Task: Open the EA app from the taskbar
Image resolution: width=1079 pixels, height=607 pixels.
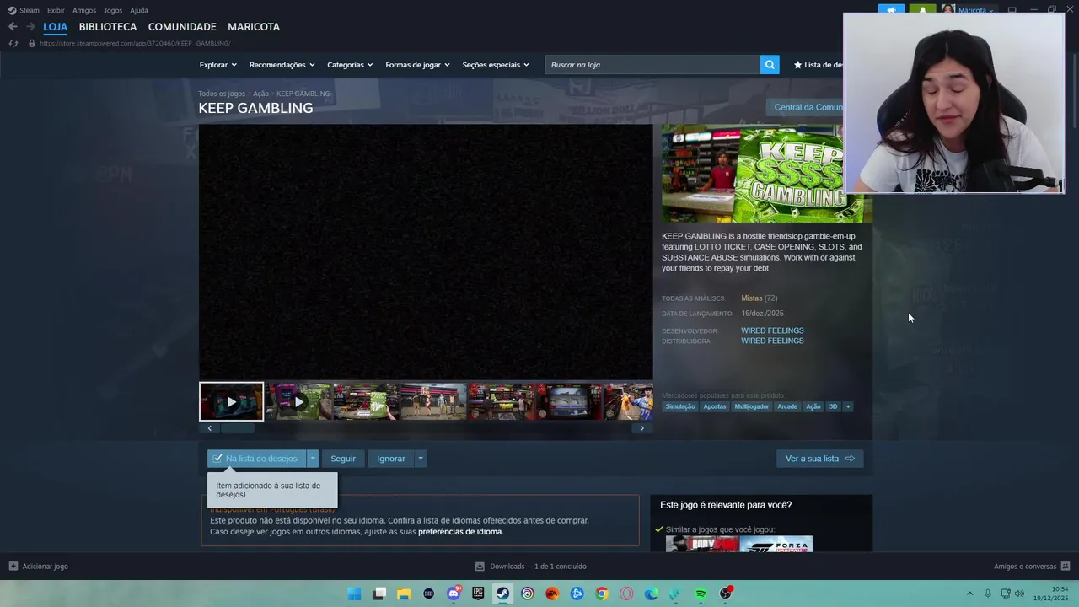Action: click(x=552, y=594)
